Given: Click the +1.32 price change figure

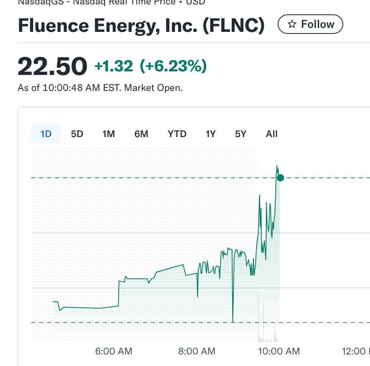Looking at the screenshot, I should coord(113,66).
